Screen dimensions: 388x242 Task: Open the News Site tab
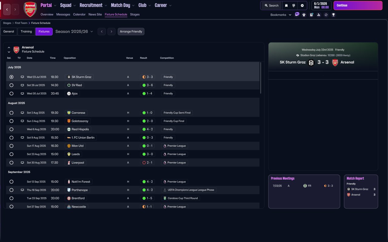coord(95,15)
